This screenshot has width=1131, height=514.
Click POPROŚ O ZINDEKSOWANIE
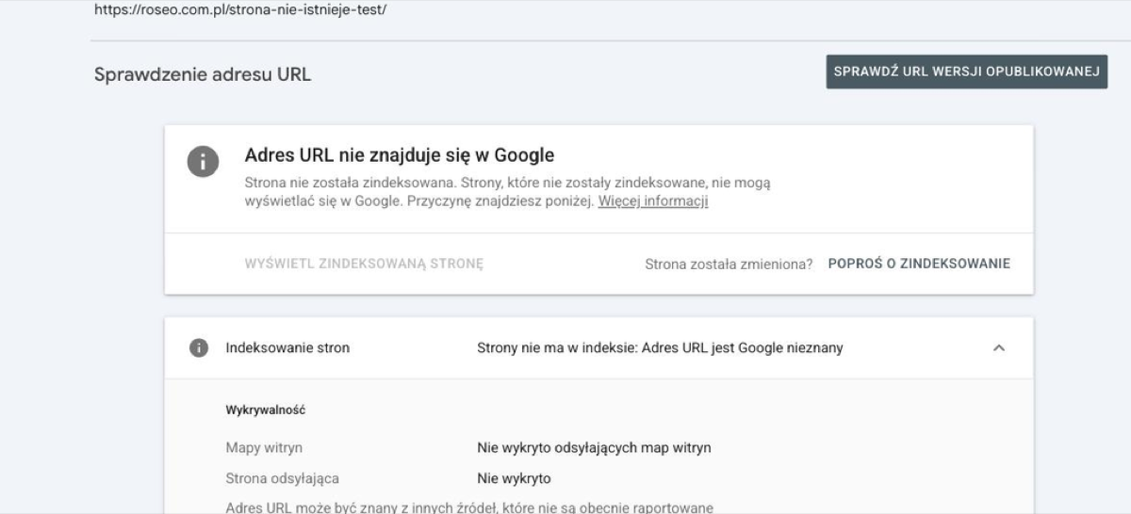[x=919, y=264]
